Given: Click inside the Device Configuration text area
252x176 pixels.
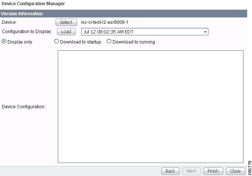Looking at the screenshot, I should point(150,106).
